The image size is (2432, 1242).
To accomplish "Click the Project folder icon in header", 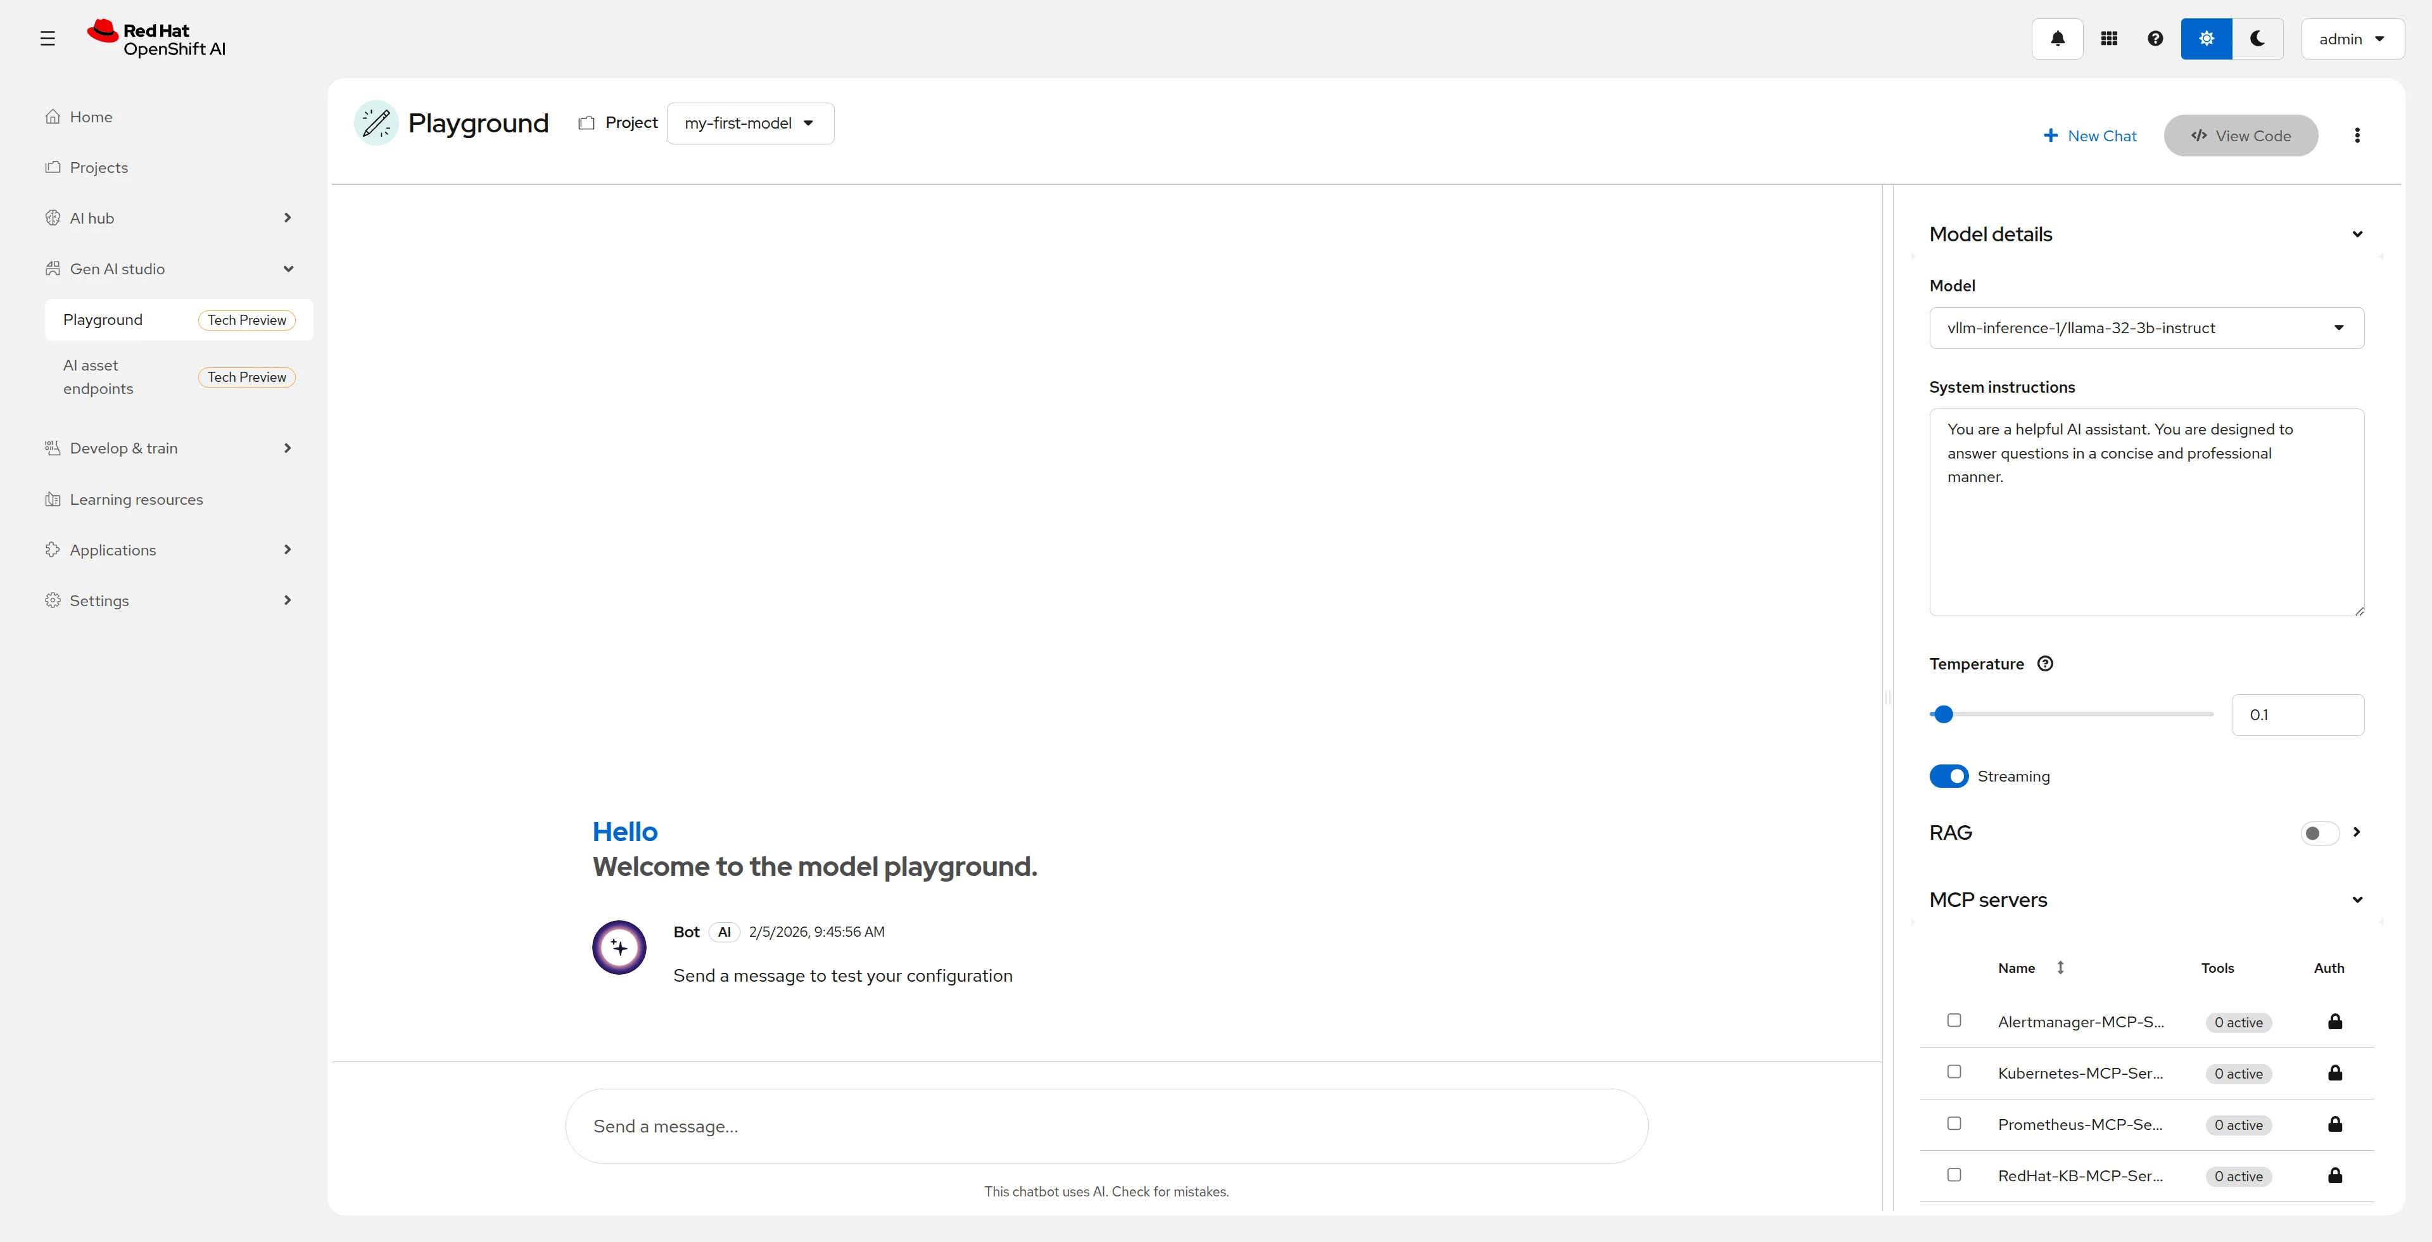I will click(586, 124).
